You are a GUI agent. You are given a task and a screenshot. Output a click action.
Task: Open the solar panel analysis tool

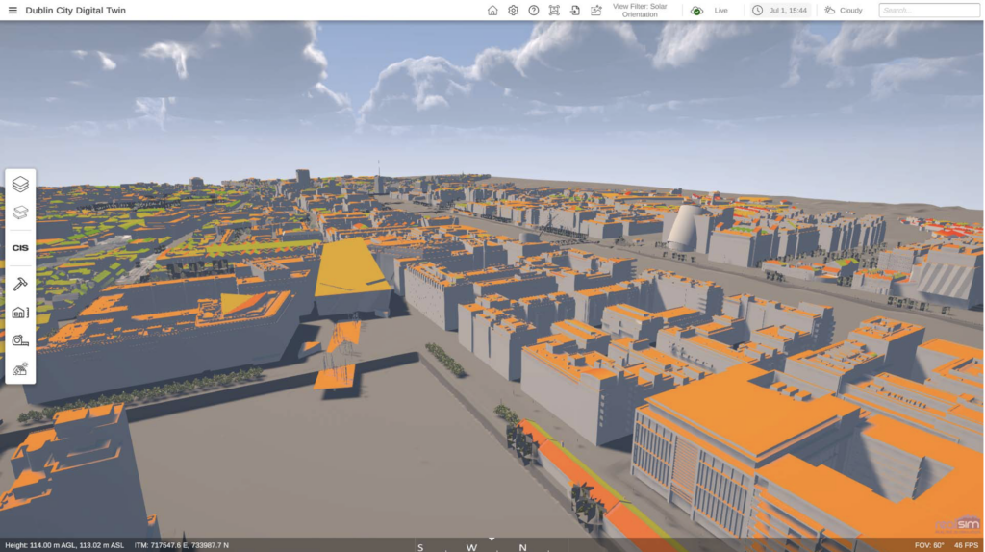(x=20, y=368)
